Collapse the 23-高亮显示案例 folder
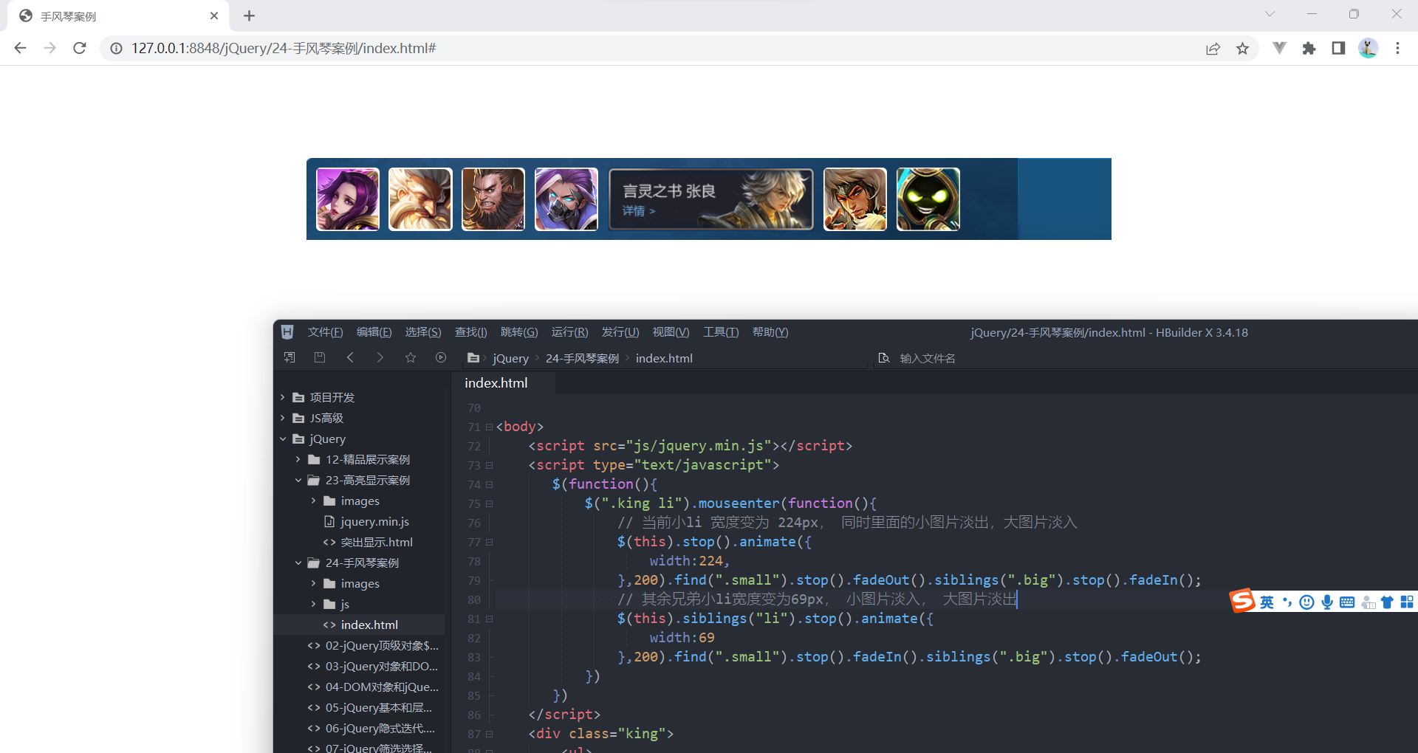This screenshot has height=753, width=1418. (298, 480)
